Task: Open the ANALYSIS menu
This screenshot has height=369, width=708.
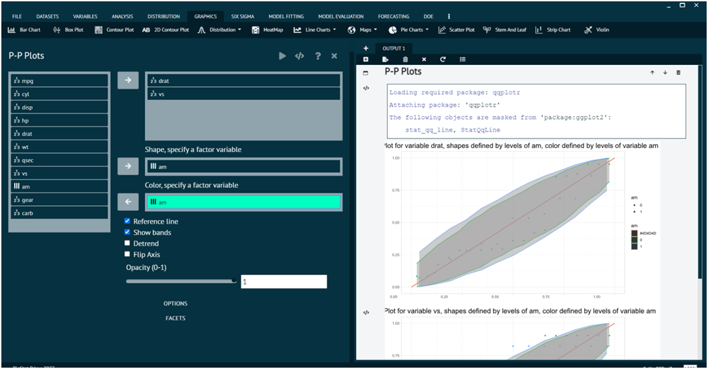Action: point(123,16)
